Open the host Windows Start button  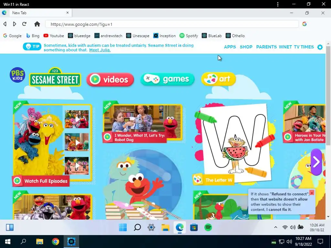pyautogui.click(x=8, y=242)
